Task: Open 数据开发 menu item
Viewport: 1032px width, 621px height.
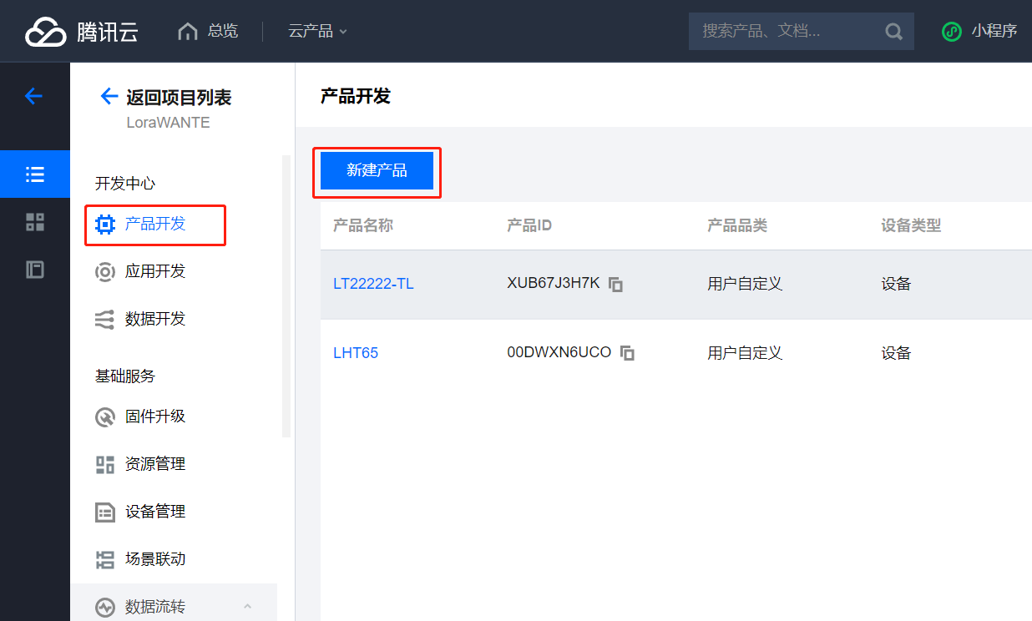Action: [x=155, y=319]
